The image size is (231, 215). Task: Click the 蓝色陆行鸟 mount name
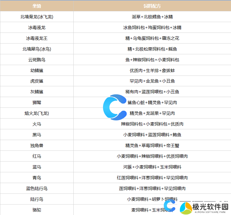coord(37,188)
